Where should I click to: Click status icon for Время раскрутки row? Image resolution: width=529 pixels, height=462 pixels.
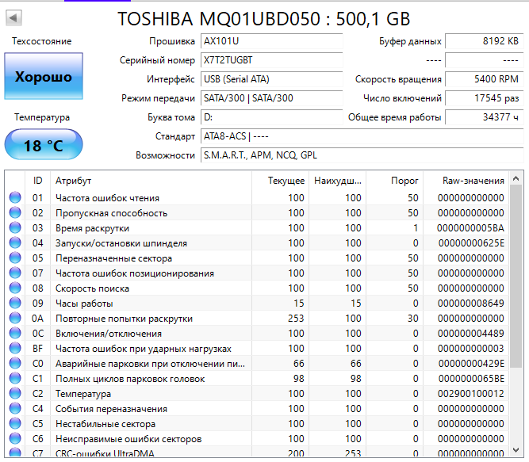tap(15, 228)
